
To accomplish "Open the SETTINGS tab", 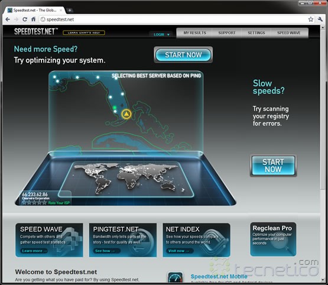I will coord(256,33).
